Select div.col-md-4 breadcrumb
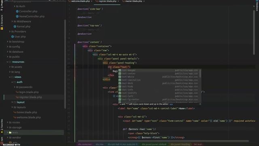The height and width of the screenshot is (146, 259). coord(122,144)
